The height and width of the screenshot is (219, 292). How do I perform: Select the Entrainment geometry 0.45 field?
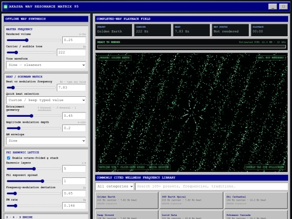click(74, 116)
